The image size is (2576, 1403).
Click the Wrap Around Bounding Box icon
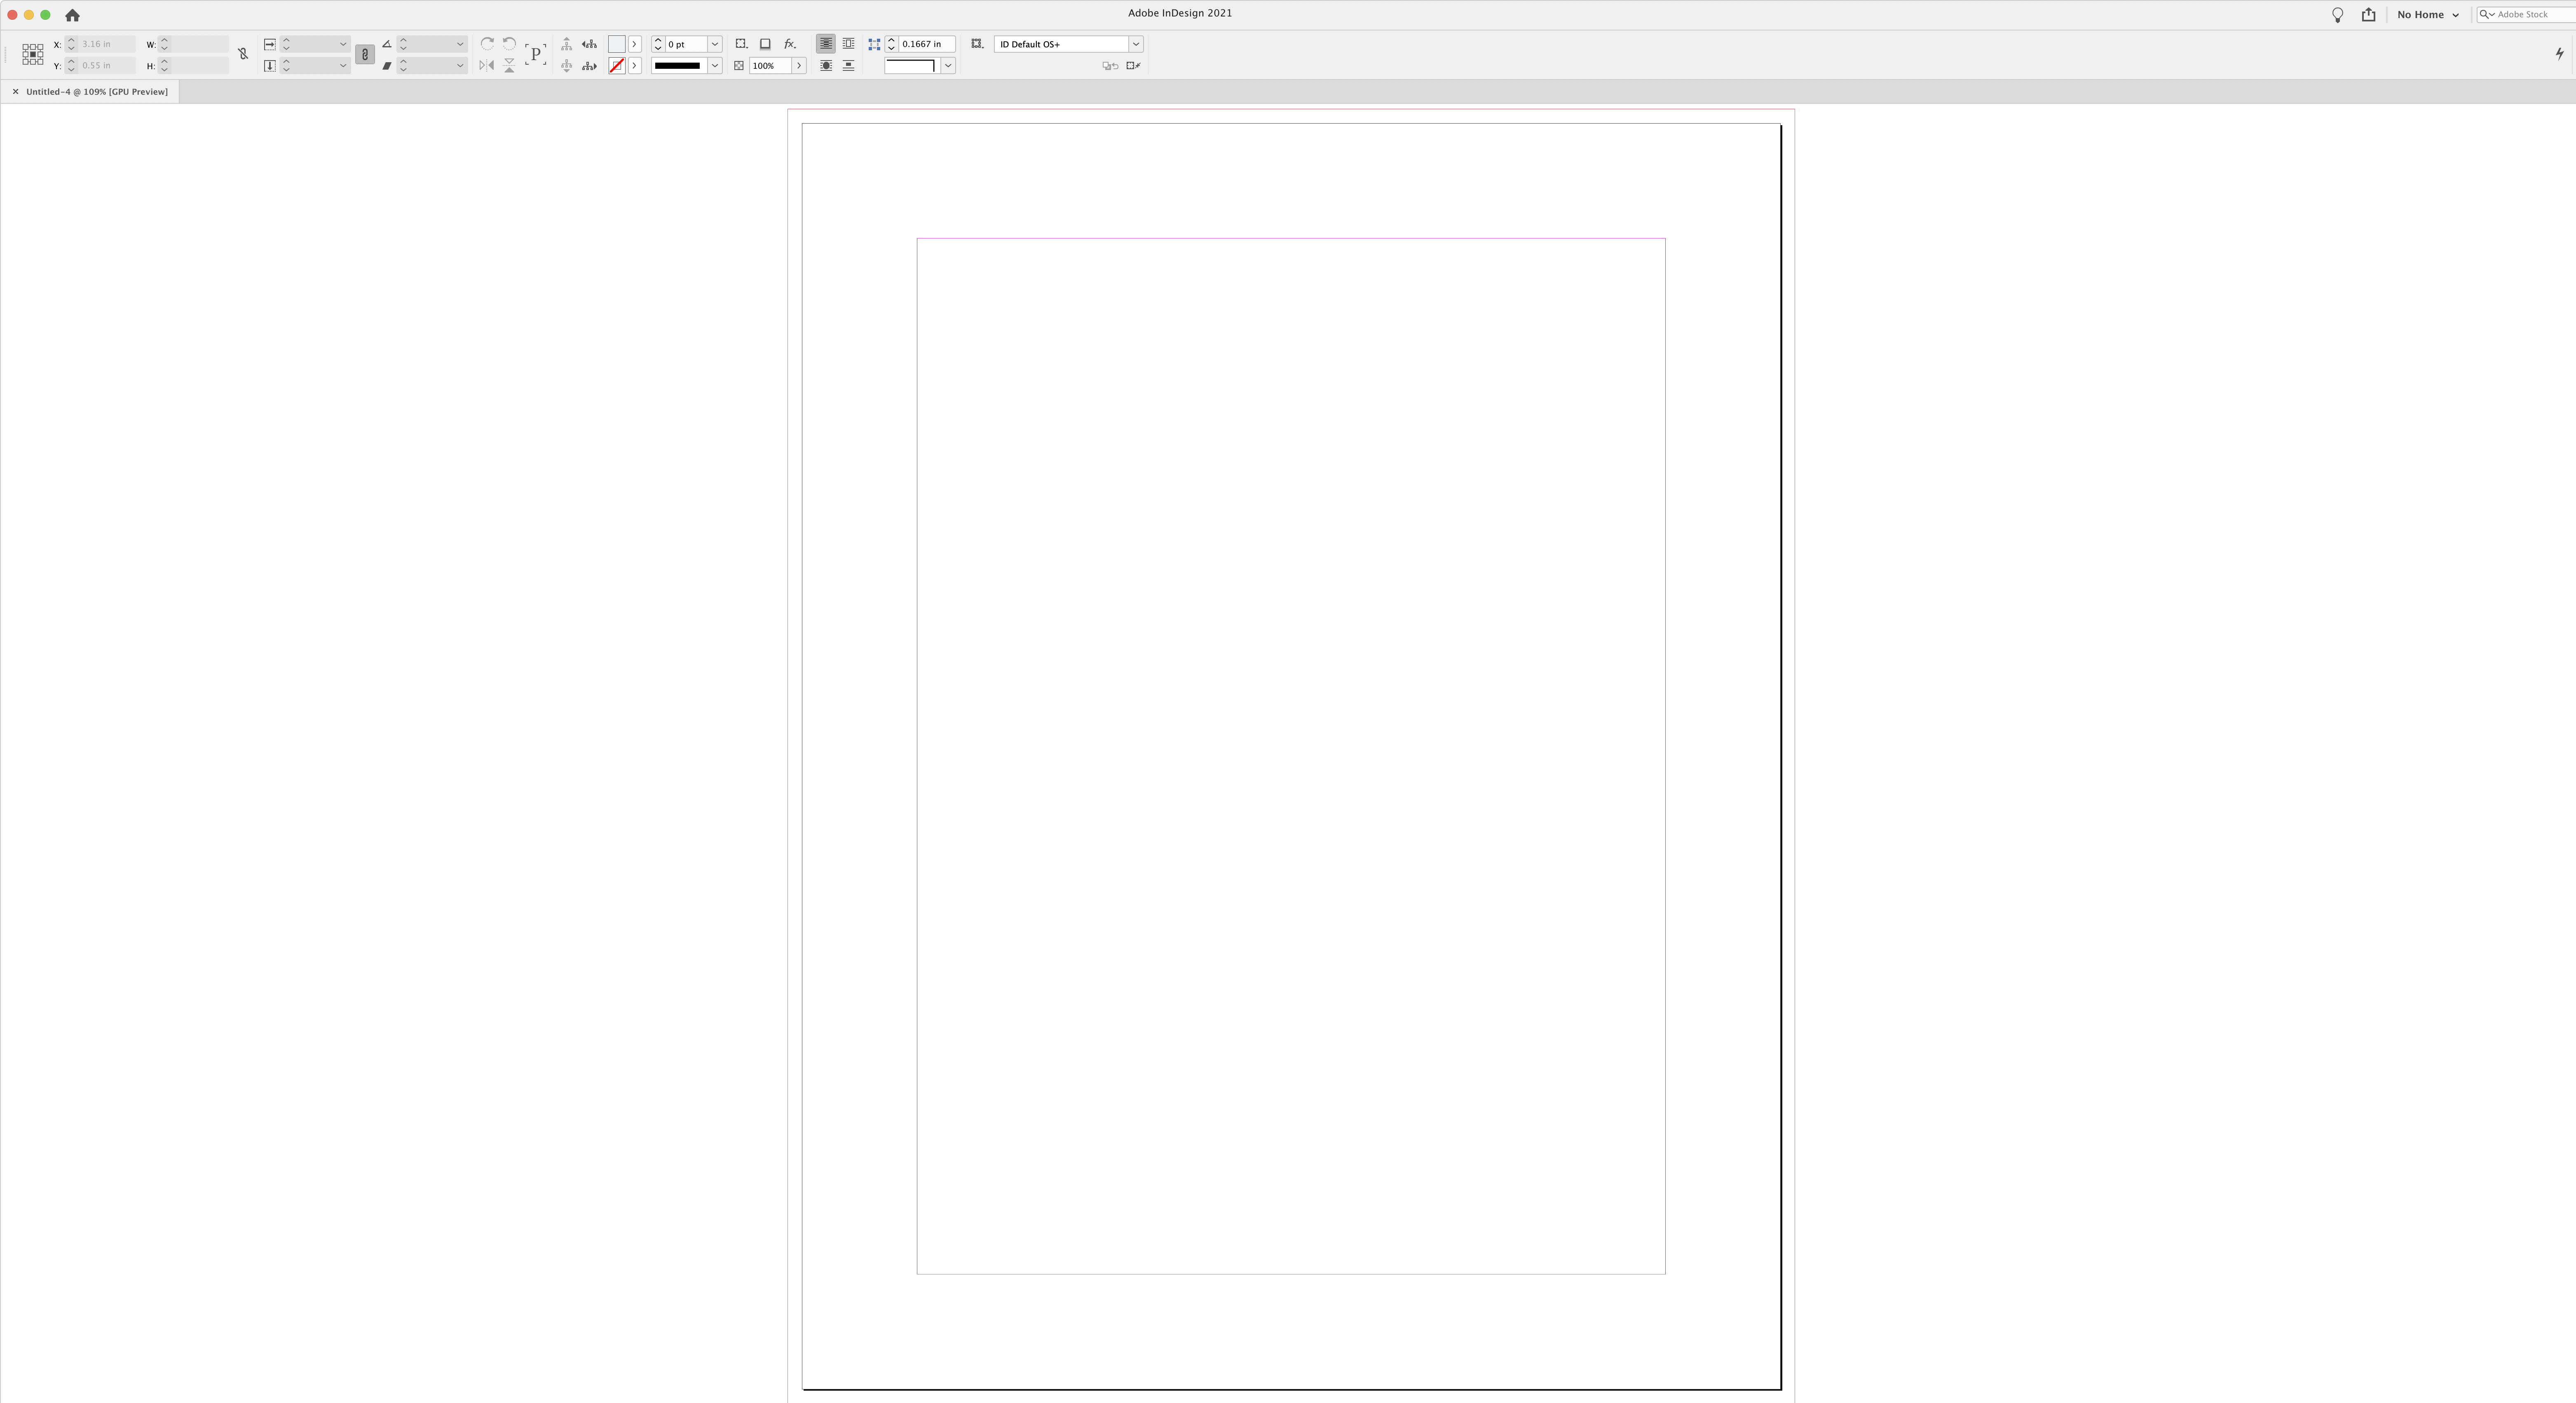[849, 44]
